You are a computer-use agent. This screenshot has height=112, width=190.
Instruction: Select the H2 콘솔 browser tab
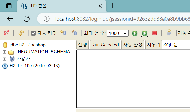(62, 6)
